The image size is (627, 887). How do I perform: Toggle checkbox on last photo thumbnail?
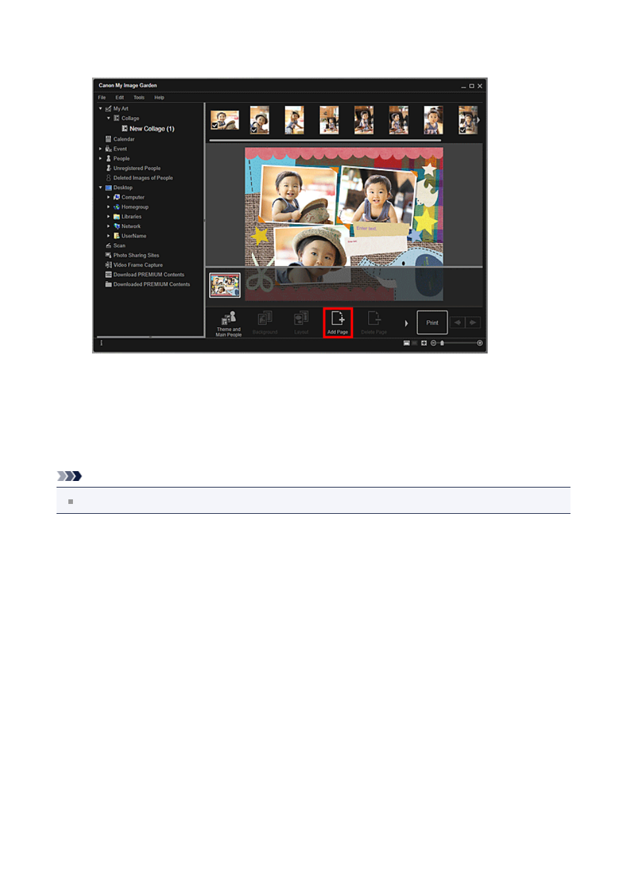coord(463,130)
